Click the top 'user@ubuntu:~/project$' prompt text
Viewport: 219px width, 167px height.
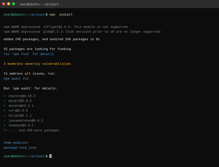click(26, 15)
